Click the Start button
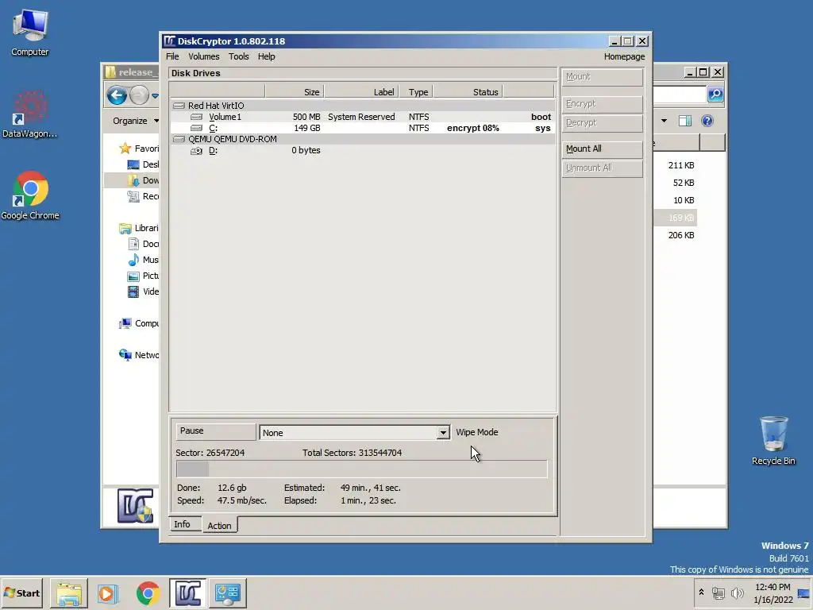Viewport: 813px width, 610px height. tap(21, 593)
